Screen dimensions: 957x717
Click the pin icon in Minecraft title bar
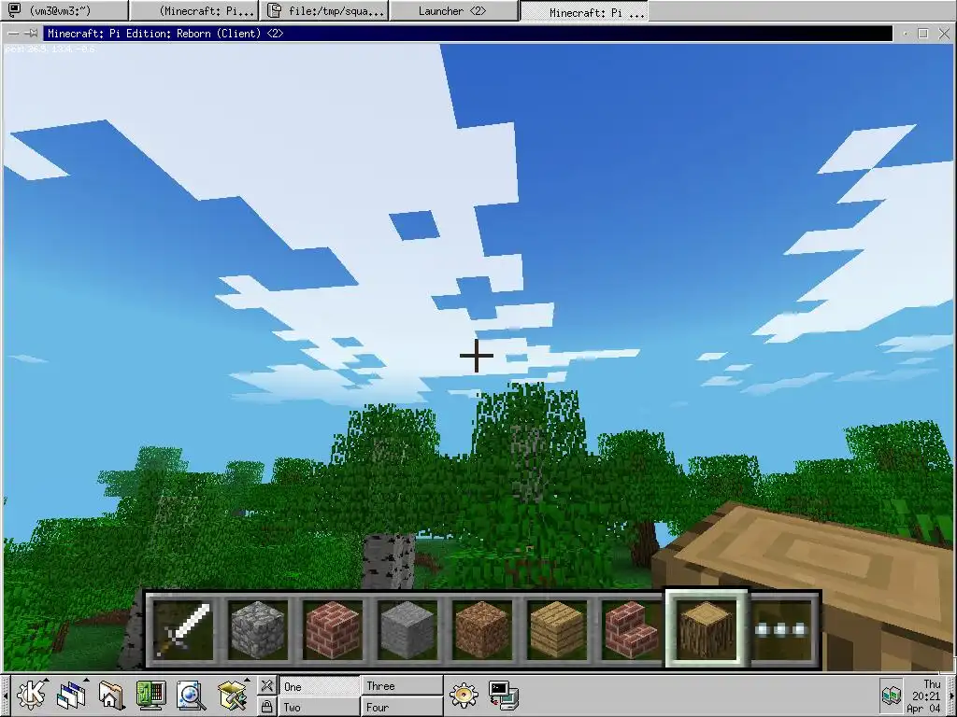coord(31,34)
